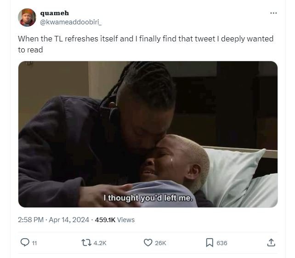View the 459.1K Views analytics
This screenshot has width=295, height=258.
pos(115,220)
